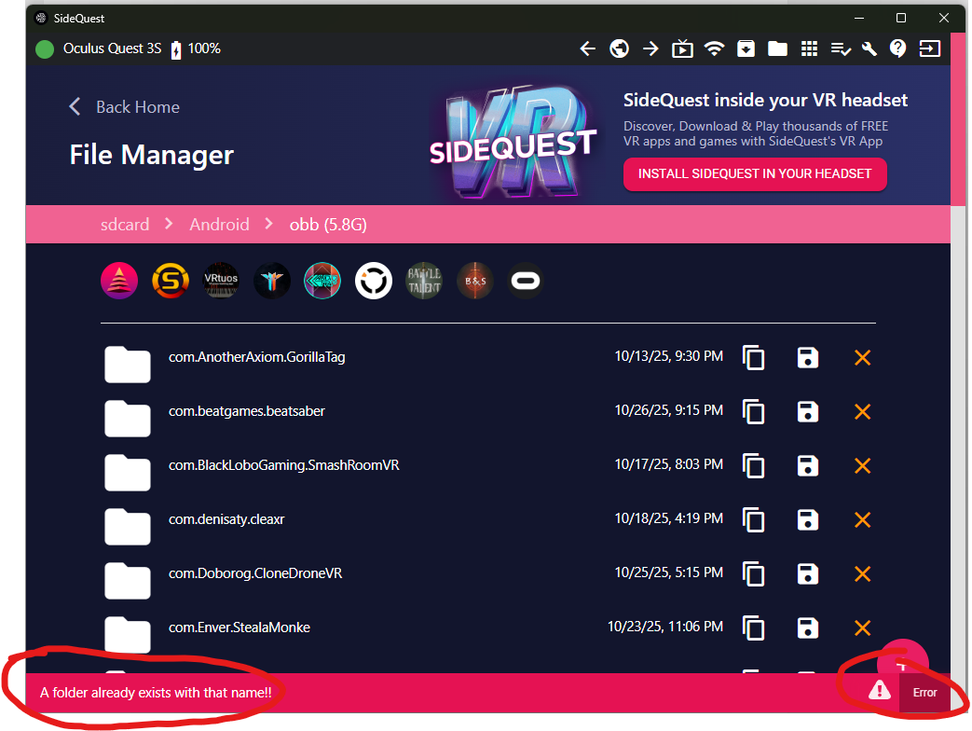Image resolution: width=972 pixels, height=731 pixels.
Task: Open the file manager folder icon in toolbar
Action: (x=777, y=48)
